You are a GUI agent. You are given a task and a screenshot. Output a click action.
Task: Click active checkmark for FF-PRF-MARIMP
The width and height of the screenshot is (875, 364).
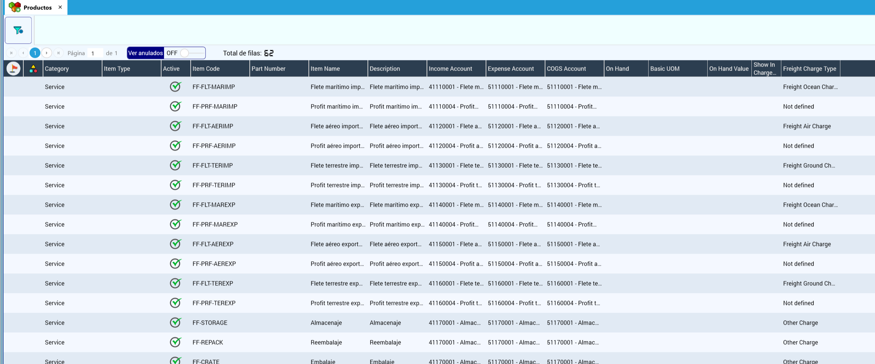(x=176, y=106)
